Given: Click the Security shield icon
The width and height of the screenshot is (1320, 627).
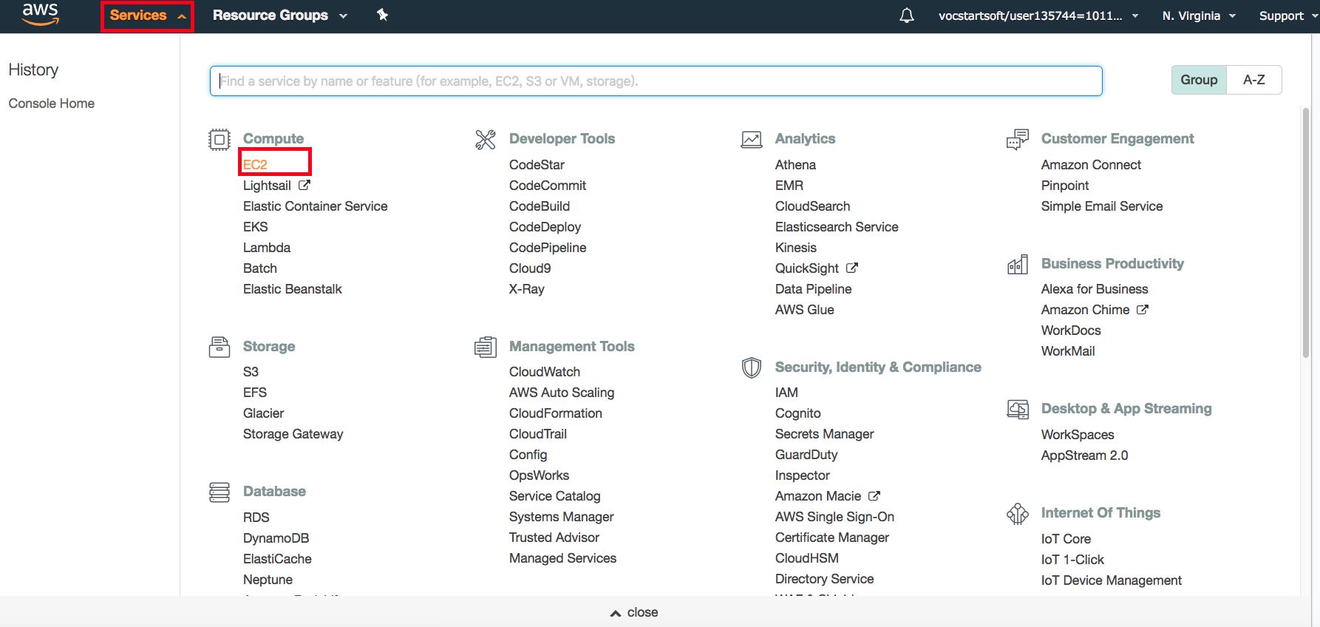Looking at the screenshot, I should pyautogui.click(x=752, y=367).
